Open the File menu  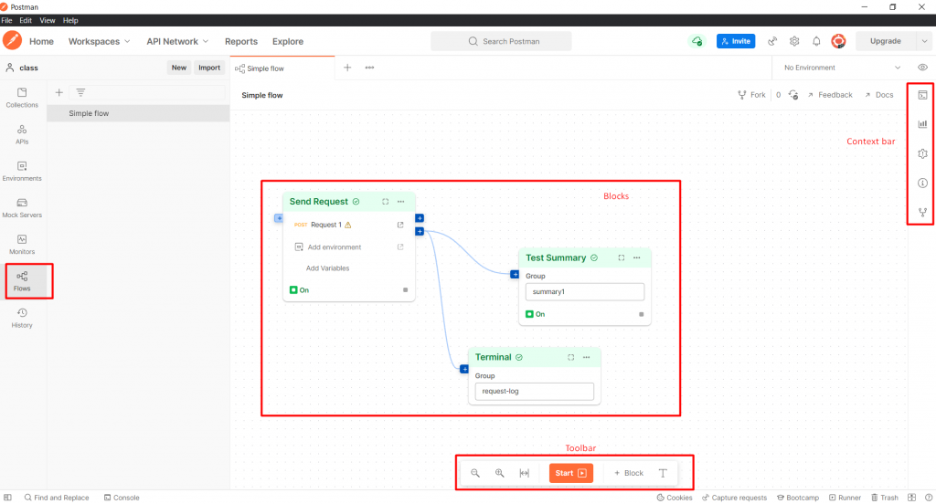coord(6,20)
